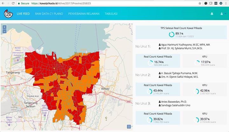Click No Urut 1 label
229x132 pixels.
[143, 47]
